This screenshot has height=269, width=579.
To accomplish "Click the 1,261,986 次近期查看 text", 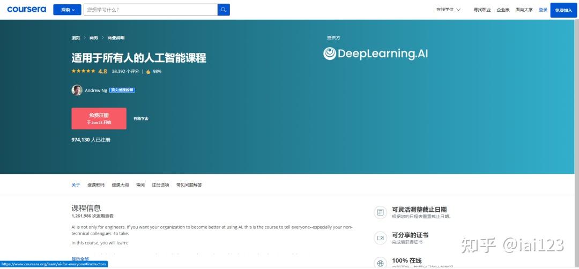I will point(92,216).
